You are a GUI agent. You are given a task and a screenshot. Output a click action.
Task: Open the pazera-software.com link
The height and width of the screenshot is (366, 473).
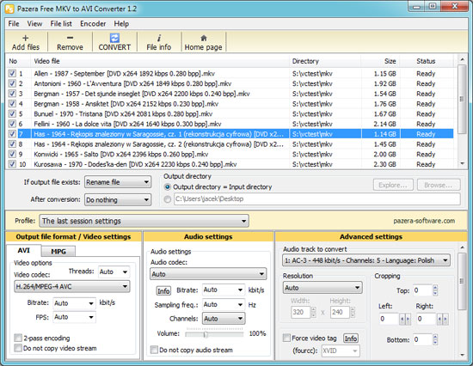tap(424, 221)
